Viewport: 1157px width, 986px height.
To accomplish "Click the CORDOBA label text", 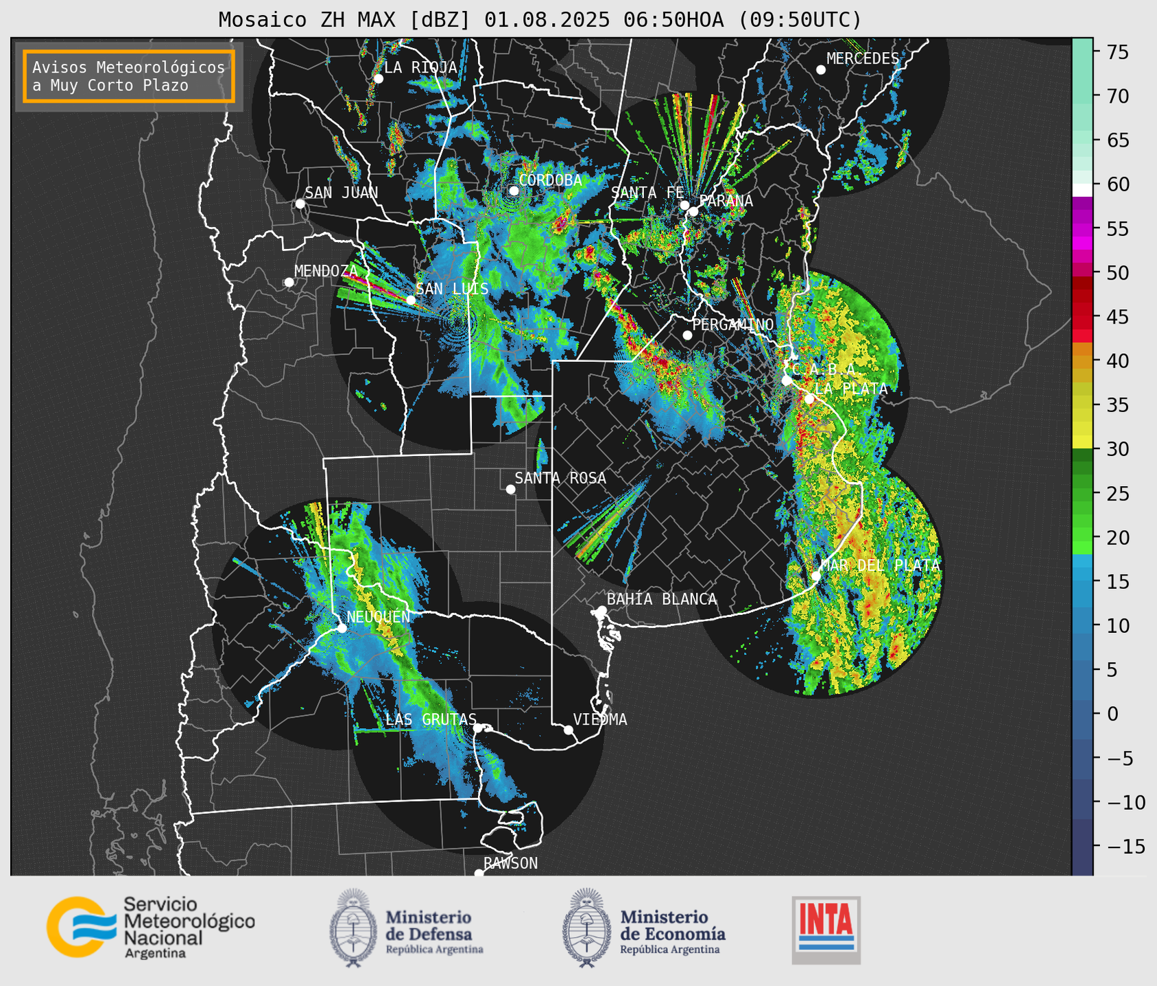I will tap(550, 180).
